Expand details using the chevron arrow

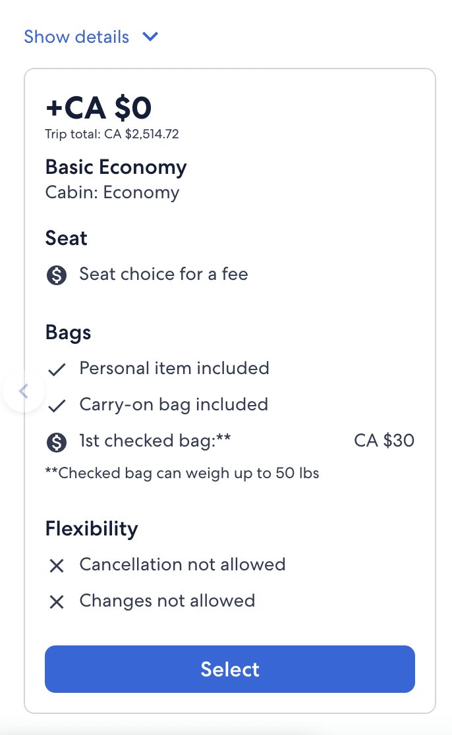[x=150, y=37]
